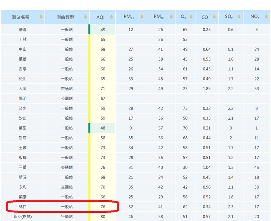Click the PM10 header label
Screen dimensions: 271x221
[x=158, y=17]
